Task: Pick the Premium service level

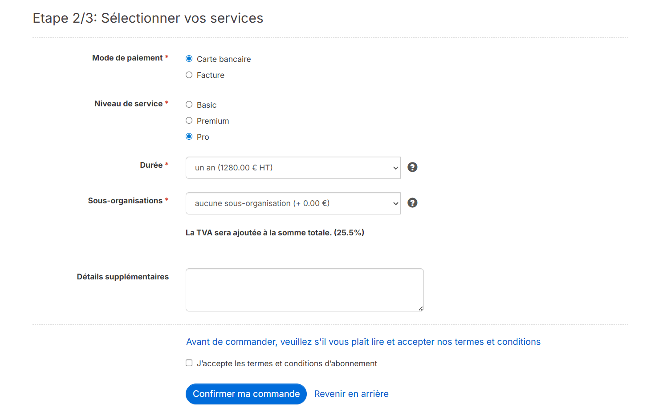Action: coord(189,121)
